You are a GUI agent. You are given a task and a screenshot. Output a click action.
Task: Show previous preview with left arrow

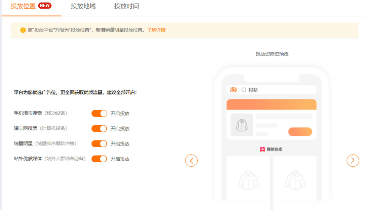coord(191,161)
